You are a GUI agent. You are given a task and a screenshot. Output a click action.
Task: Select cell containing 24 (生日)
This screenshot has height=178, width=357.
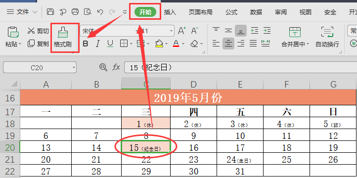pyautogui.click(x=240, y=160)
